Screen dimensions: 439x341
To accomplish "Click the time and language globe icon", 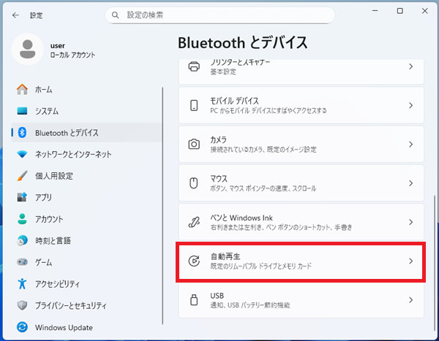I will tap(22, 240).
